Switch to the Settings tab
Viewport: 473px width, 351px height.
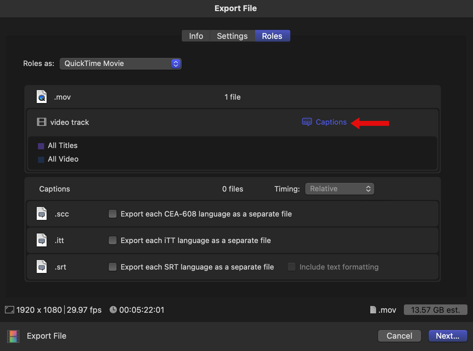click(232, 36)
